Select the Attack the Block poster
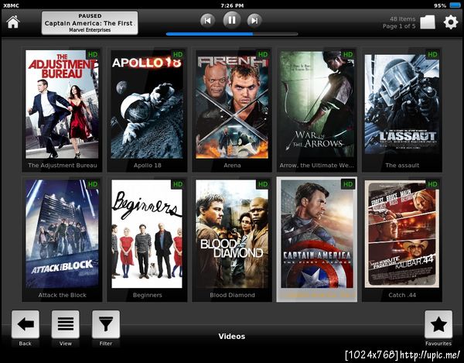This screenshot has width=464, height=363. click(62, 234)
